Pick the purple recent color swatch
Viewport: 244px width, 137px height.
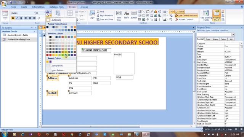pos(50,62)
